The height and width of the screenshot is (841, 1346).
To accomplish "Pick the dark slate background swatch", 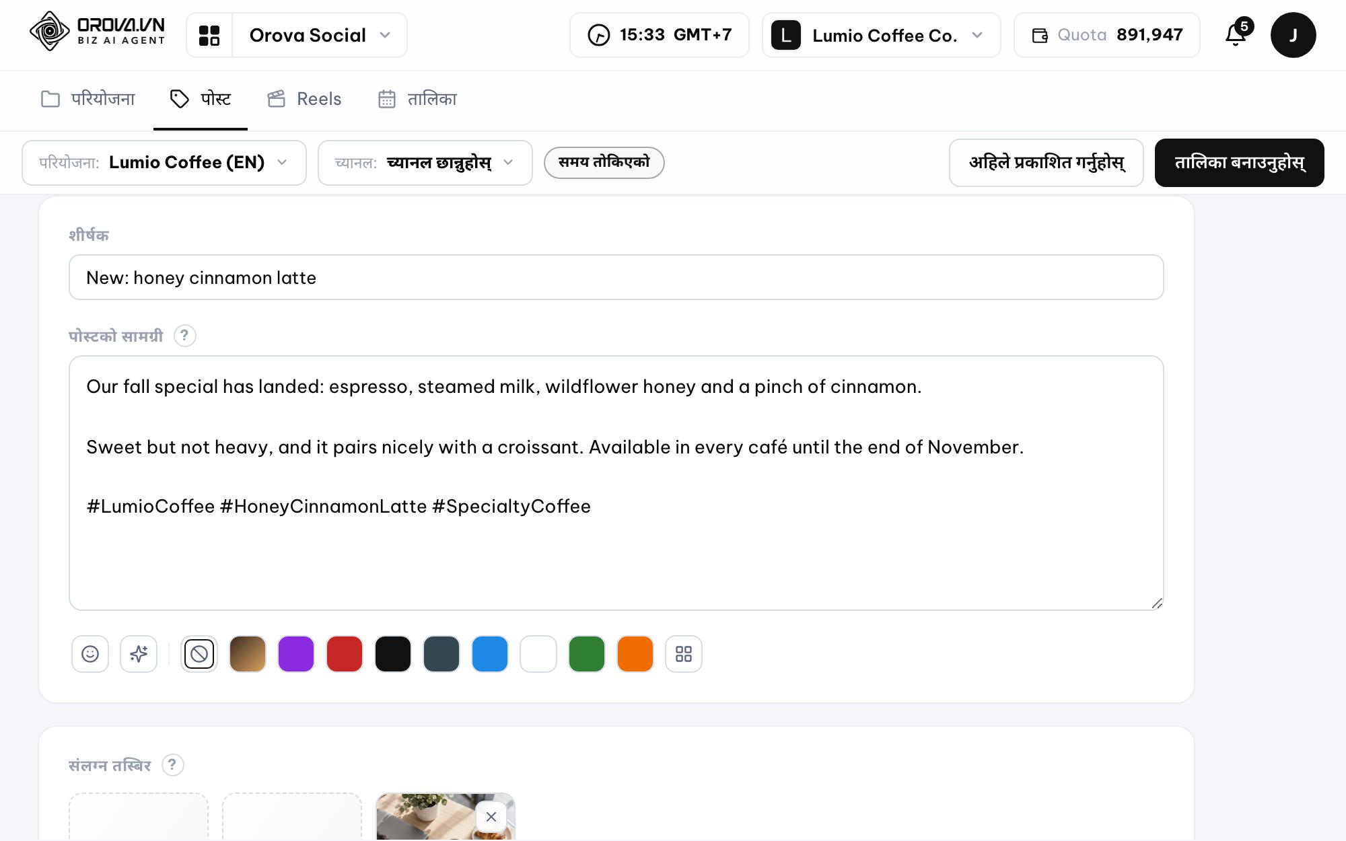I will coord(441,653).
